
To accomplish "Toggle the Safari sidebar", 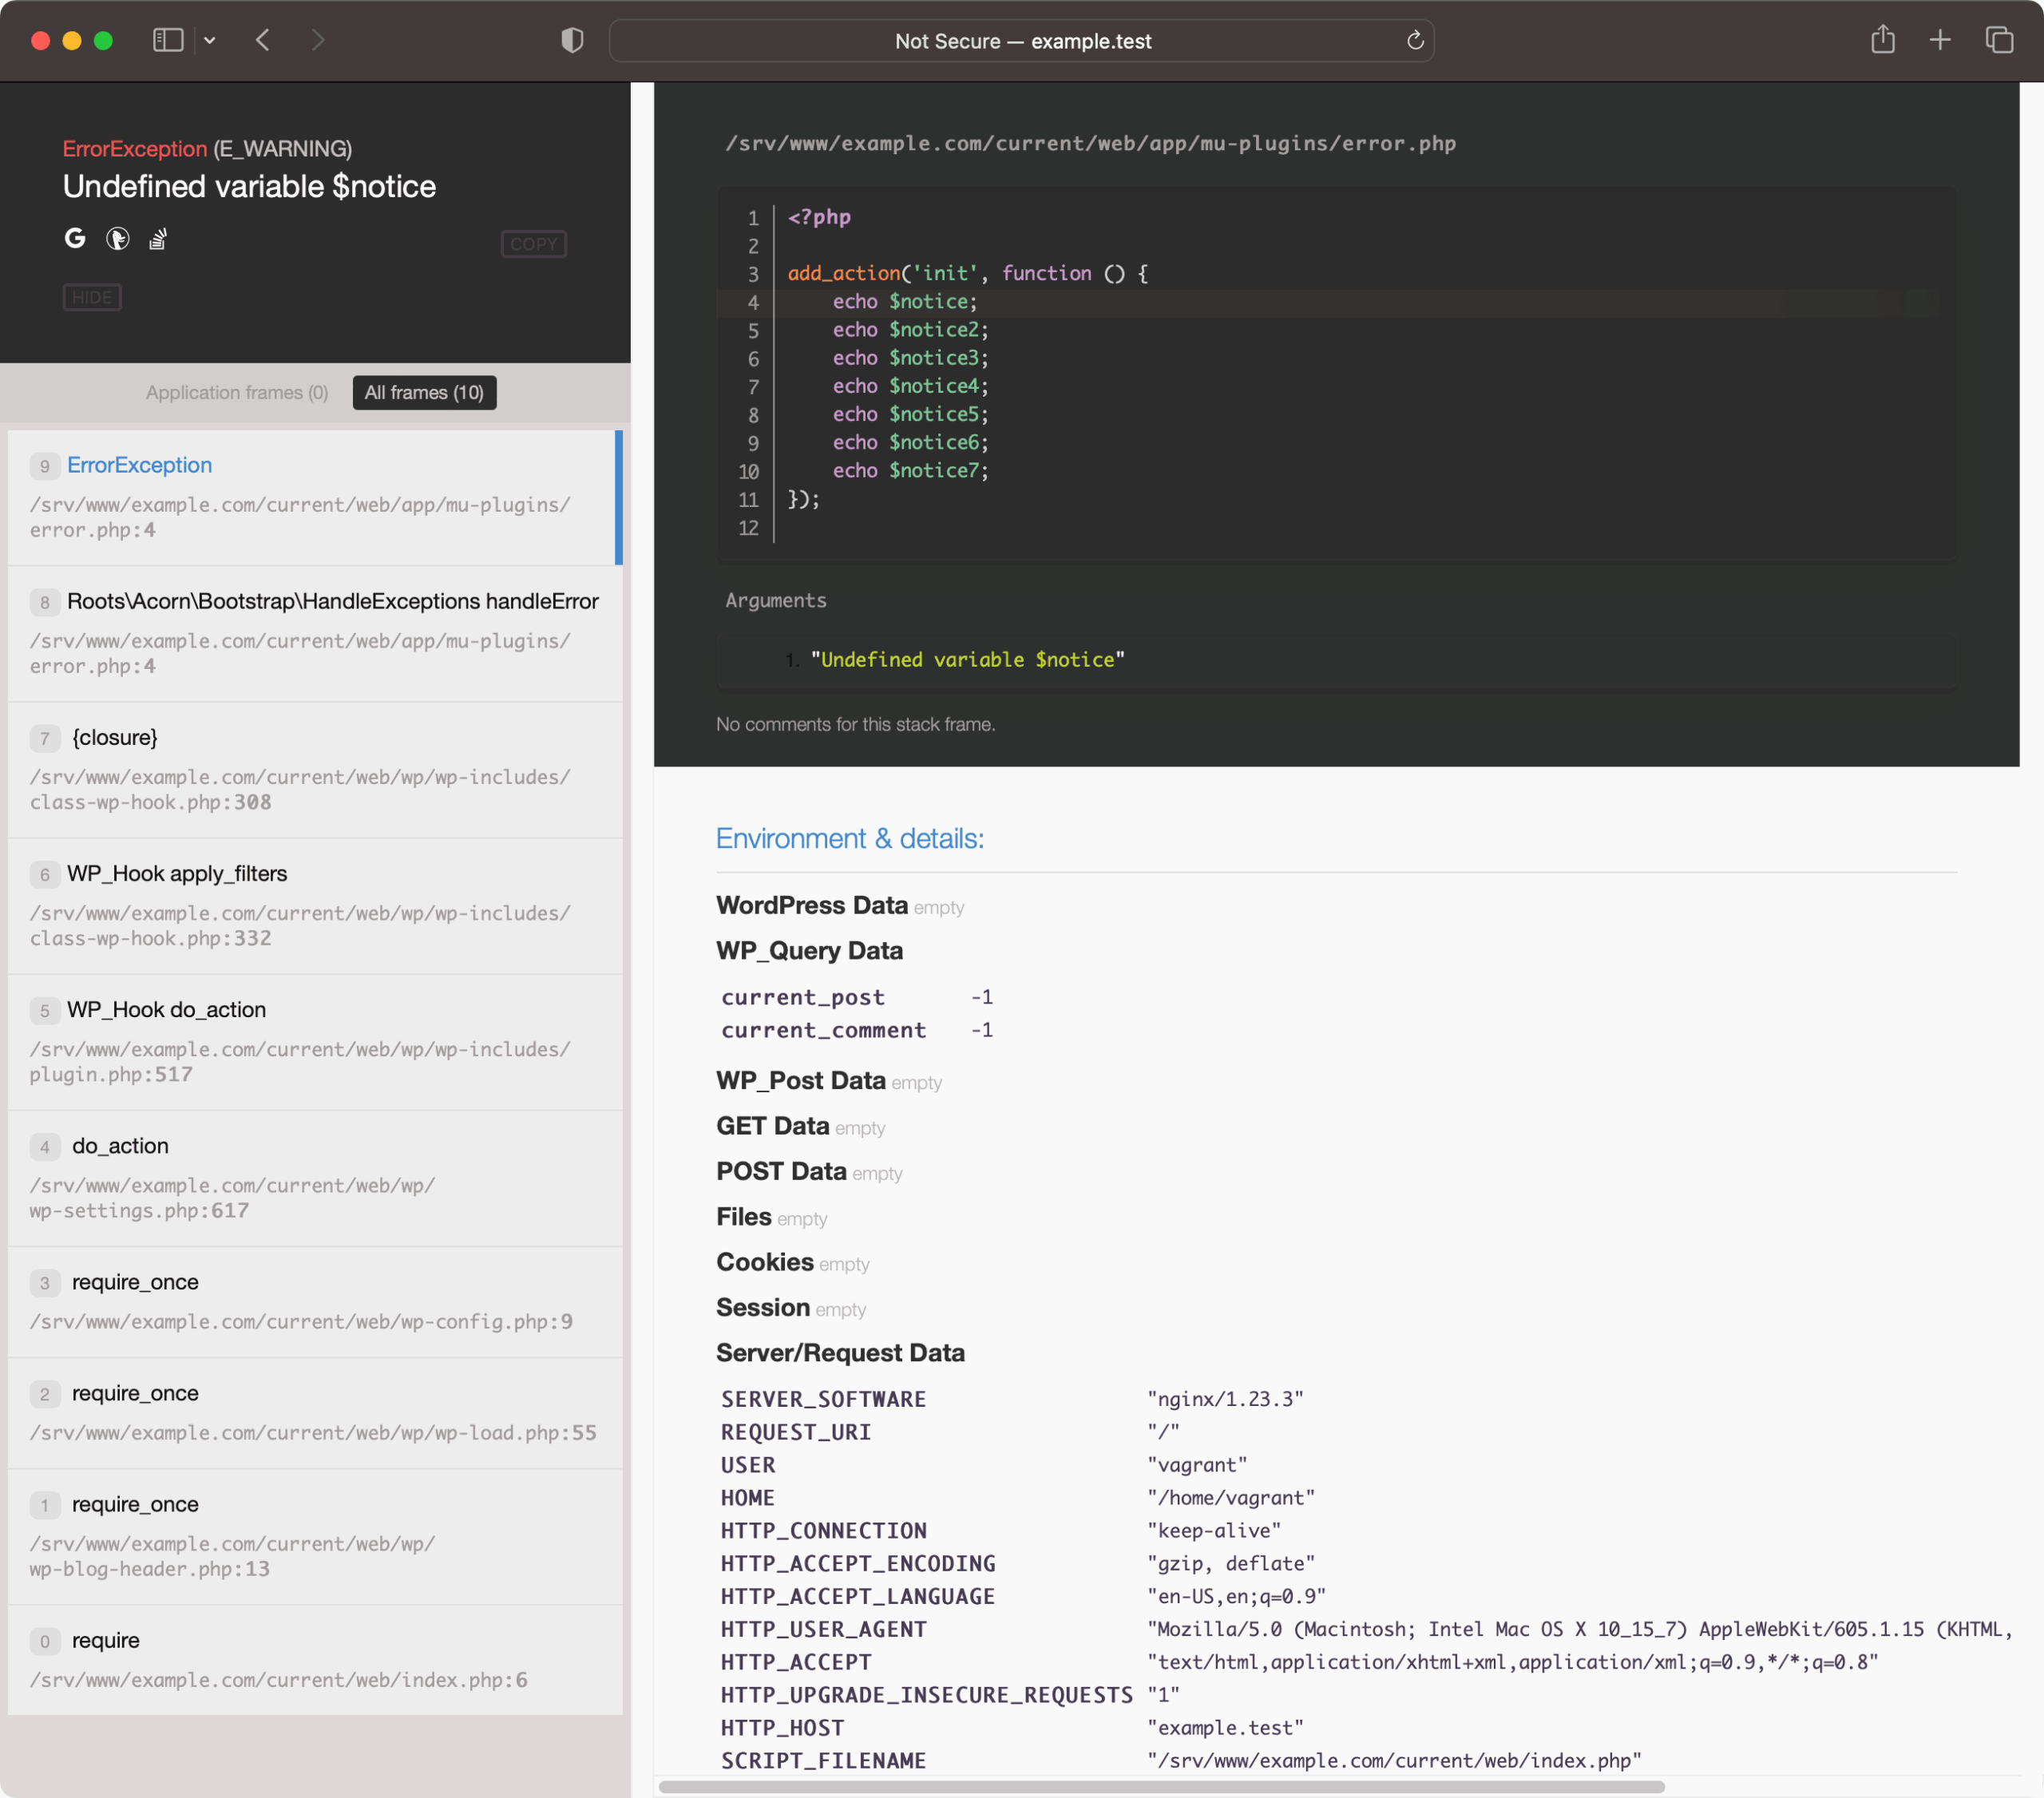I will 167,40.
